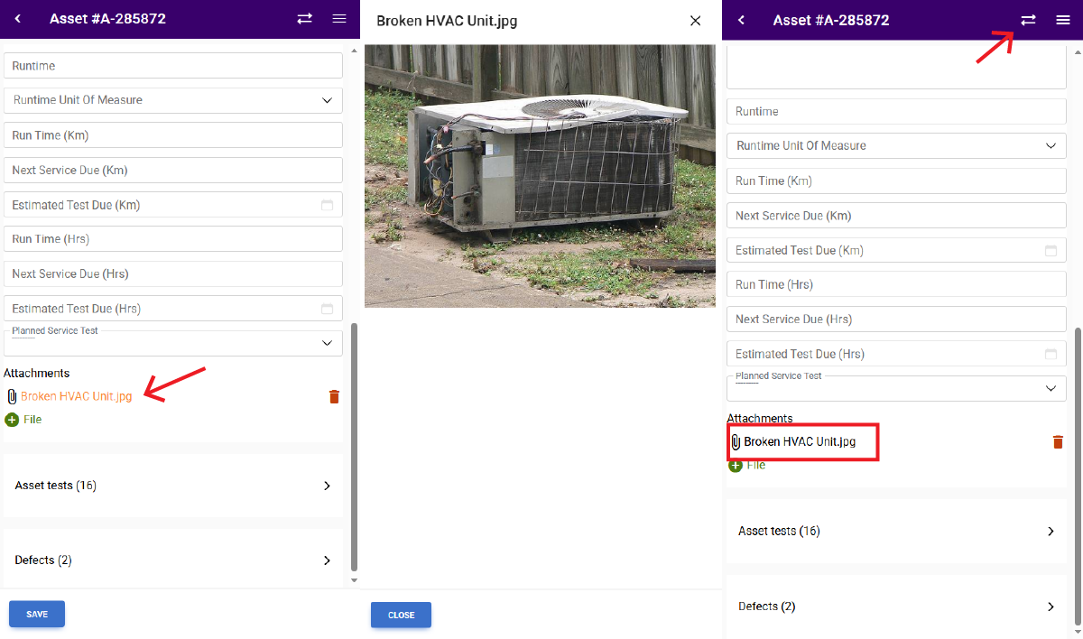The image size is (1083, 639).
Task: Go back using left panel's back arrow
Action: click(x=18, y=19)
